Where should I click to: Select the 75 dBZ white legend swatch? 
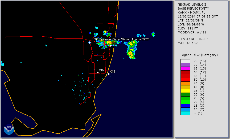[x=185, y=61]
